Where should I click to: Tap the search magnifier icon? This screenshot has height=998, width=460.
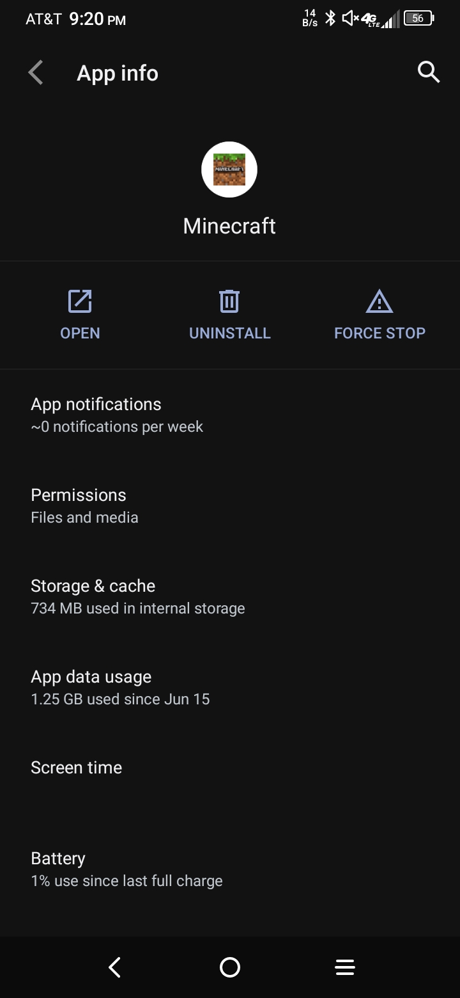click(x=428, y=72)
